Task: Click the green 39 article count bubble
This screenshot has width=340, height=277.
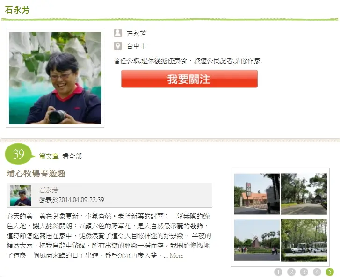Action: (x=19, y=154)
